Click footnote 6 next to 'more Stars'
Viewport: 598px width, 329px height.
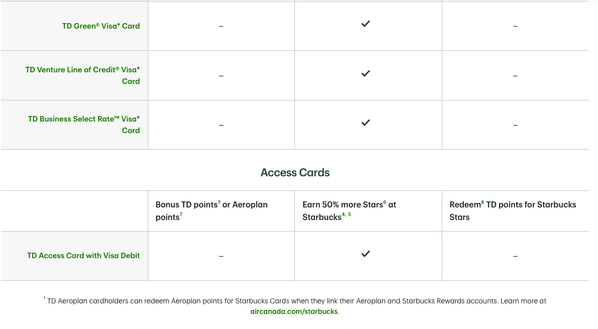[x=385, y=202]
